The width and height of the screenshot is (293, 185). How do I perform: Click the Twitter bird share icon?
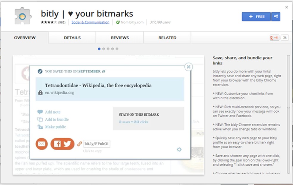[x=67, y=144]
